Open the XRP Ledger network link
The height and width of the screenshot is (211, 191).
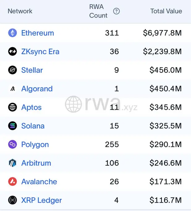pyautogui.click(x=41, y=200)
